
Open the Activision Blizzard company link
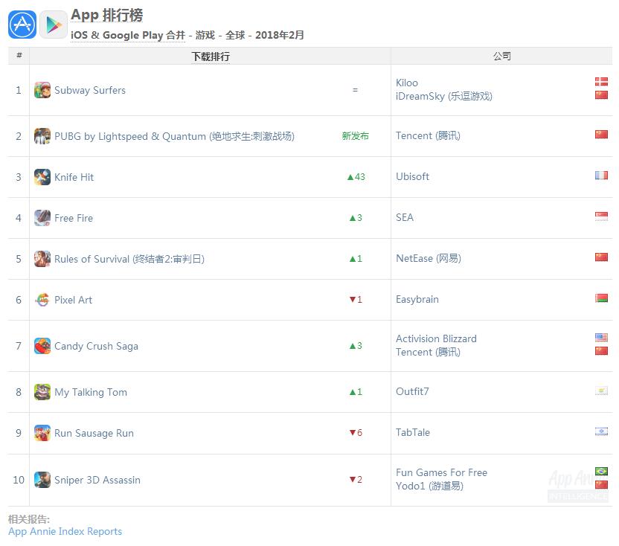[x=436, y=338]
